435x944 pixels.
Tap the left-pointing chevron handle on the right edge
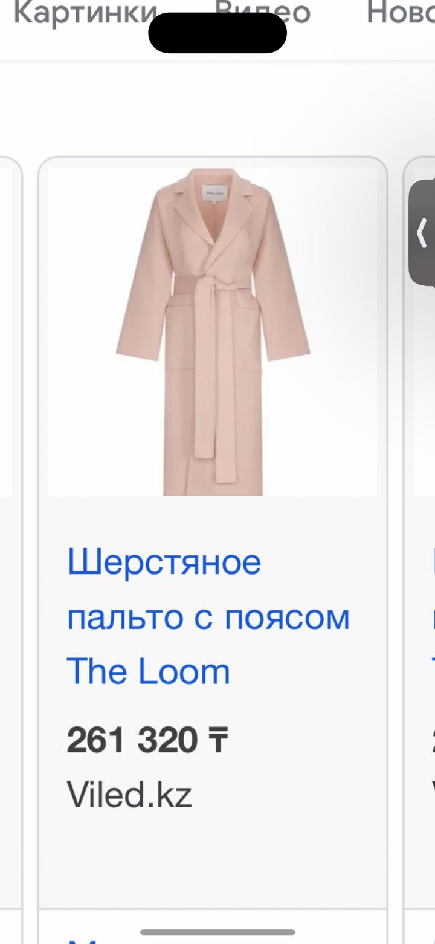422,232
